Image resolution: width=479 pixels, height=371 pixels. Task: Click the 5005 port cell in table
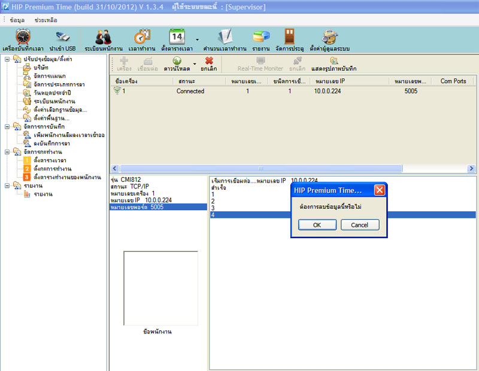tap(411, 91)
